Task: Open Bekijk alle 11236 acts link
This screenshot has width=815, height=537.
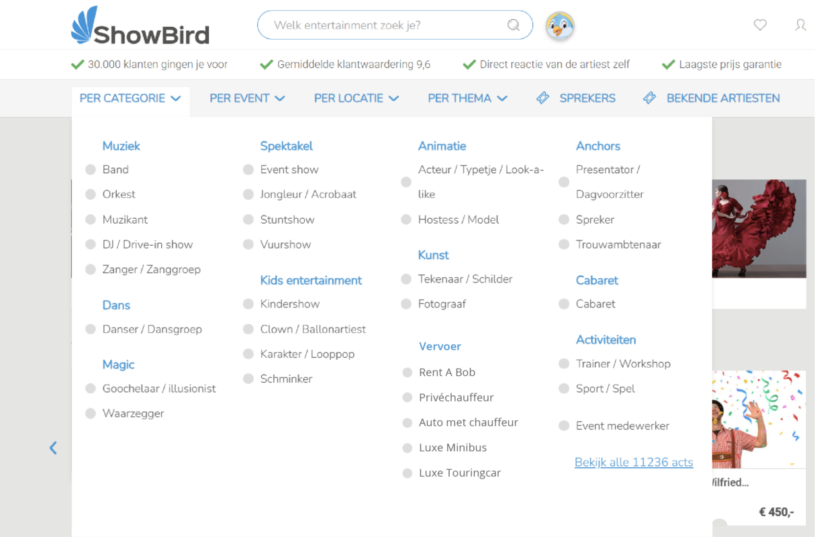Action: pos(634,462)
